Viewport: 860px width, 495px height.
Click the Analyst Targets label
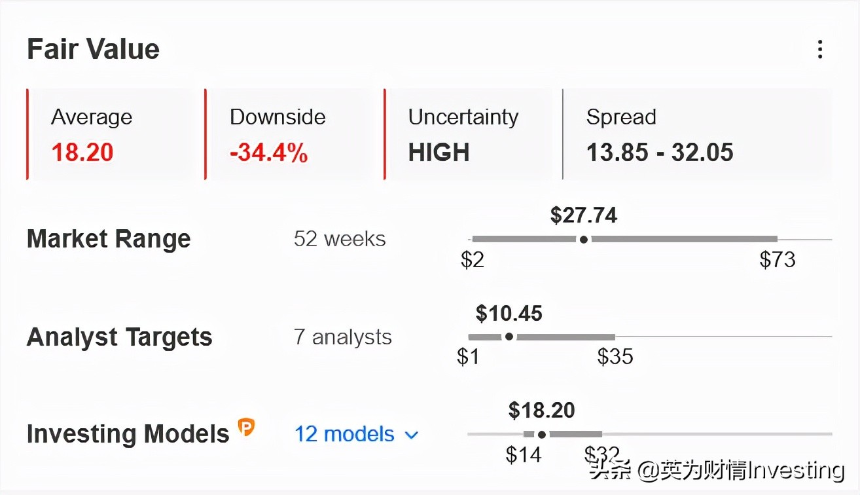tap(120, 337)
